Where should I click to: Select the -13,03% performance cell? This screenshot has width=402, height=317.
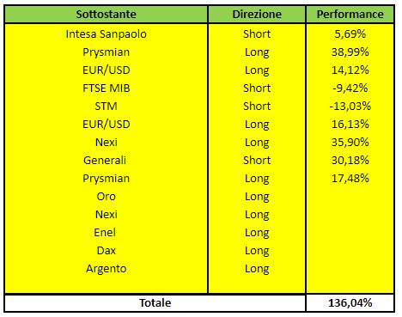(350, 107)
